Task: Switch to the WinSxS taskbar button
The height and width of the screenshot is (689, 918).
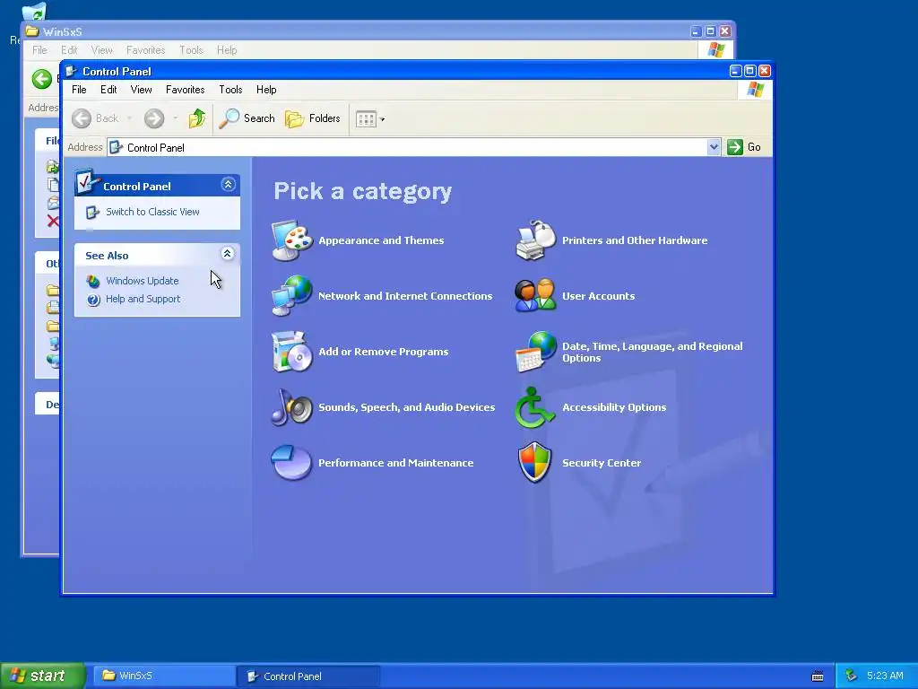Action: (163, 676)
